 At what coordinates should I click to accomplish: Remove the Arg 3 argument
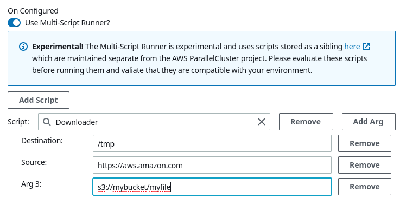[365, 187]
